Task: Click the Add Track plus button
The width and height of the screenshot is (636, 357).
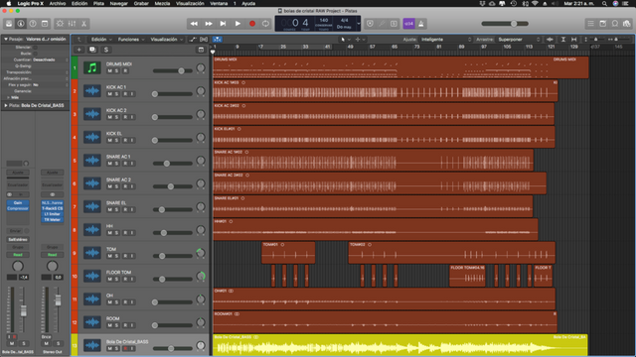Action: [79, 50]
